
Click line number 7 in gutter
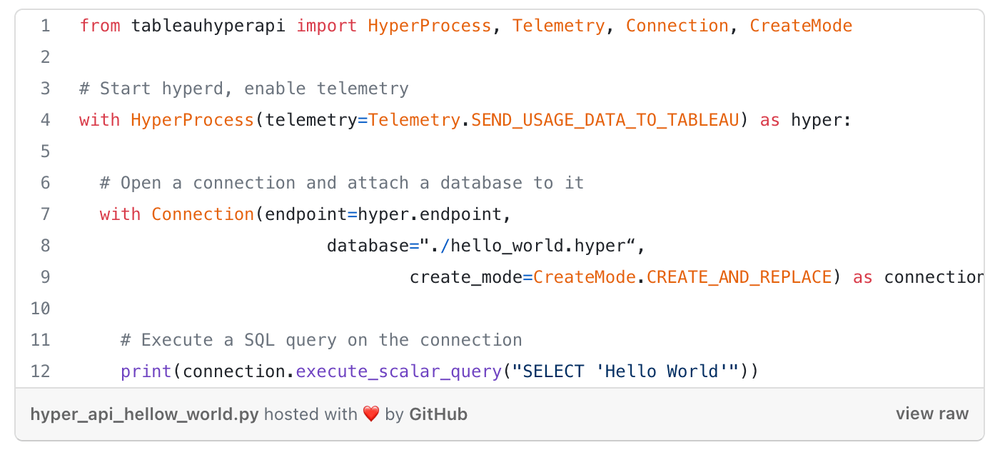[45, 214]
